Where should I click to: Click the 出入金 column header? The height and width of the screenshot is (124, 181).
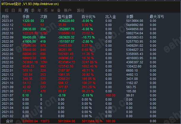[110, 17]
